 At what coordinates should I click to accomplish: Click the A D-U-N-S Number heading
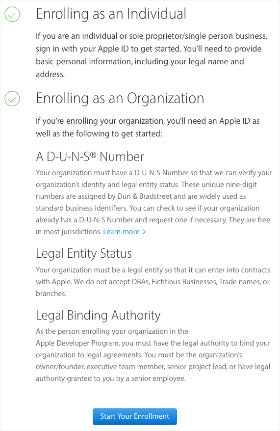[x=90, y=157]
